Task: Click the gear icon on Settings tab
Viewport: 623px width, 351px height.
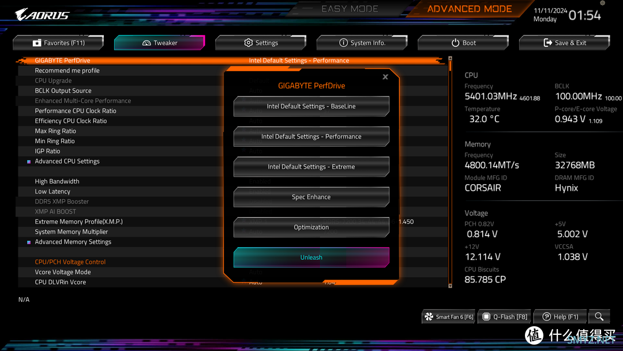Action: tap(248, 43)
